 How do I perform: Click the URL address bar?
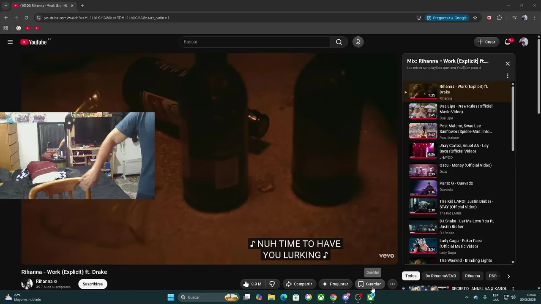click(x=228, y=18)
